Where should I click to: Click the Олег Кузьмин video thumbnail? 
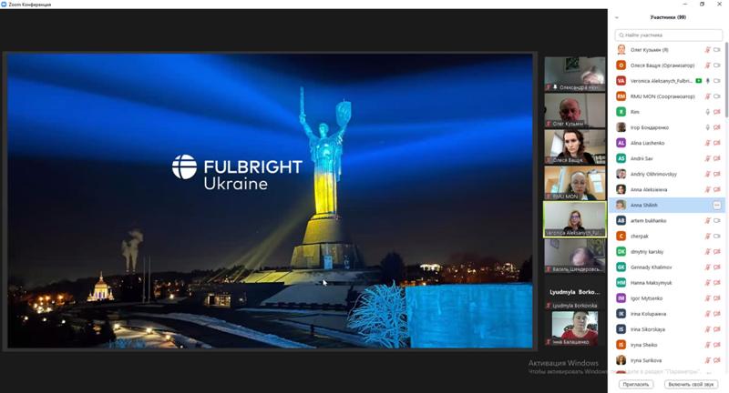575,110
